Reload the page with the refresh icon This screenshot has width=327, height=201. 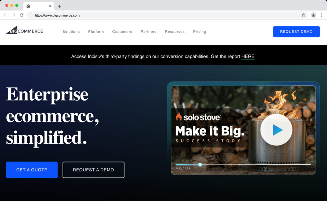pyautogui.click(x=21, y=15)
